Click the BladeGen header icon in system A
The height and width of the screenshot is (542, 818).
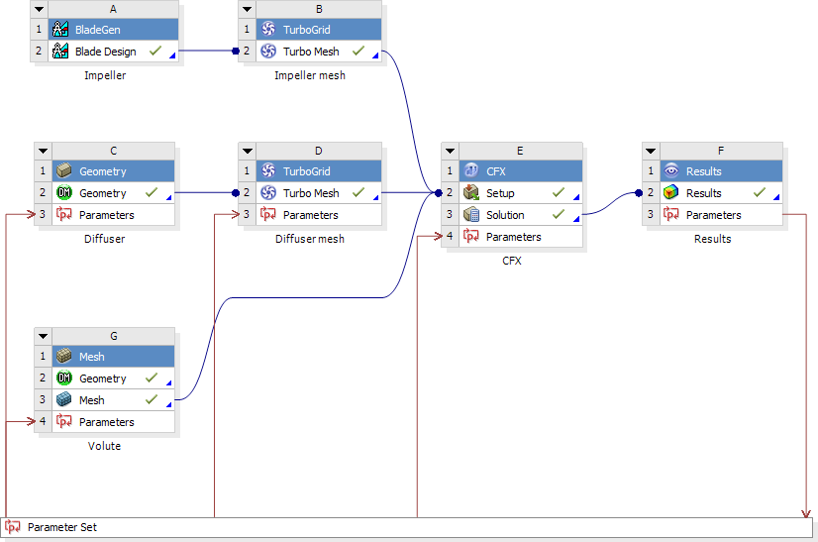[x=60, y=30]
